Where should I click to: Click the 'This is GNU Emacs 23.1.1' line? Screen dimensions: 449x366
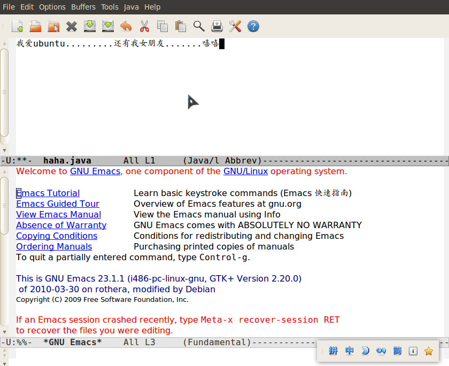(x=159, y=278)
